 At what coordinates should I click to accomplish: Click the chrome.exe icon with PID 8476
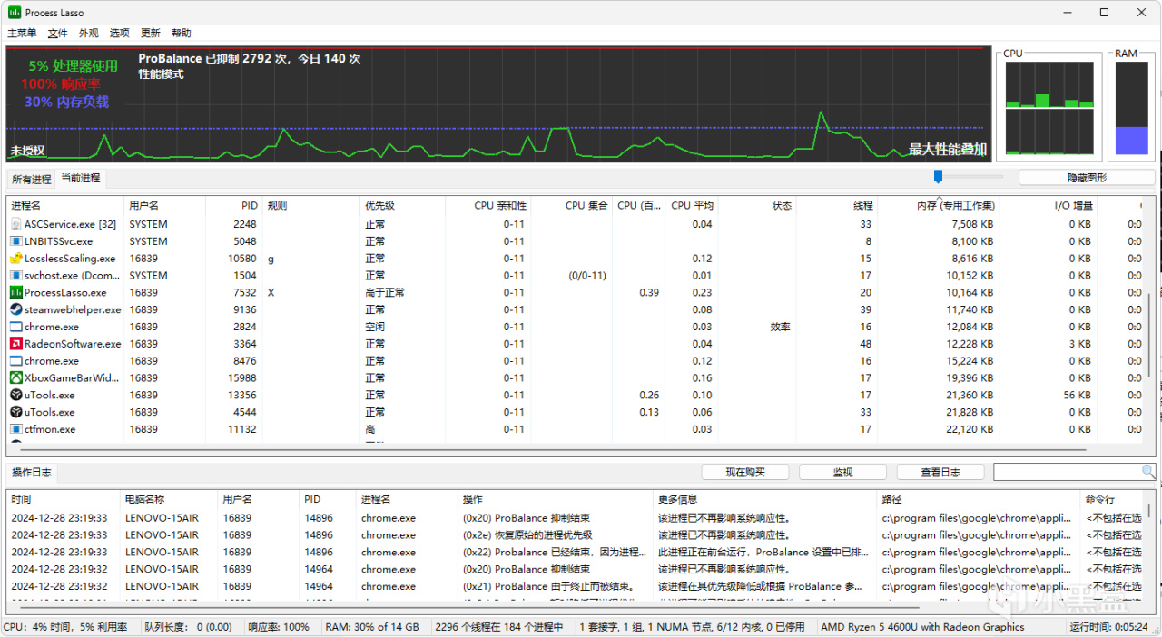(x=16, y=361)
